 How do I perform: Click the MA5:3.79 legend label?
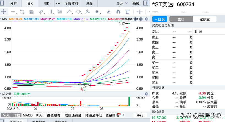pos(15,19)
